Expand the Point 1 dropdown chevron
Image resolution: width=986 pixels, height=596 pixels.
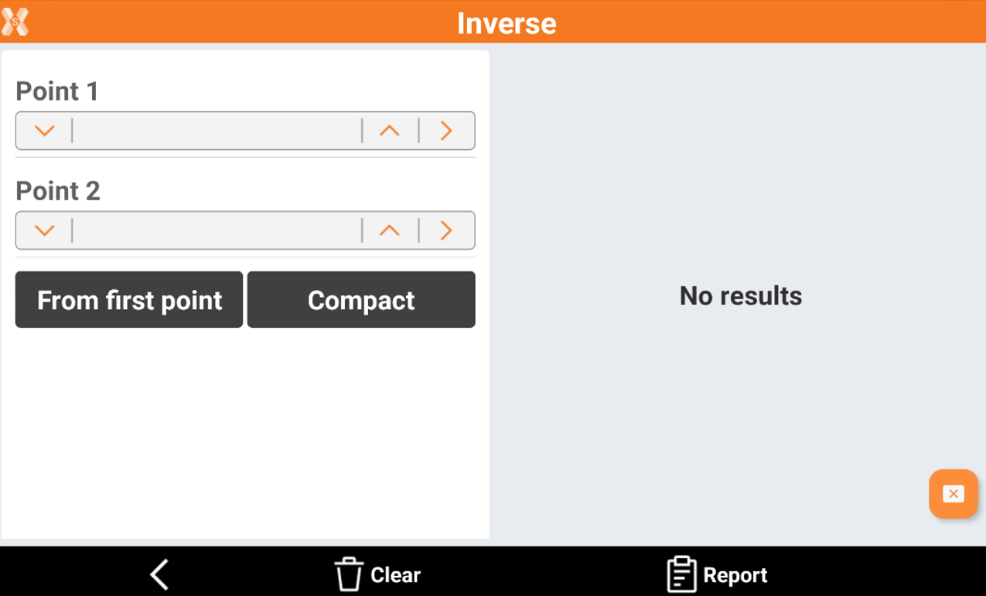pyautogui.click(x=45, y=131)
